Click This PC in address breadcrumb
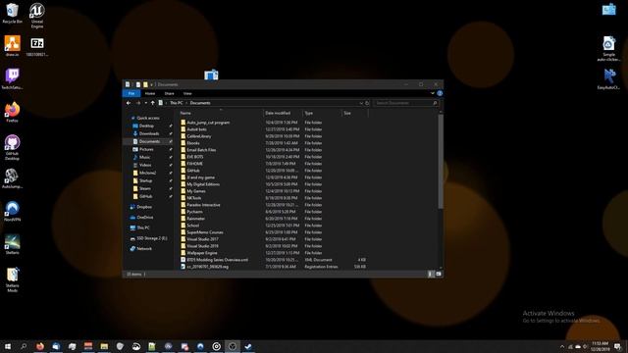Screen dimensions: 628x353 (x=176, y=103)
